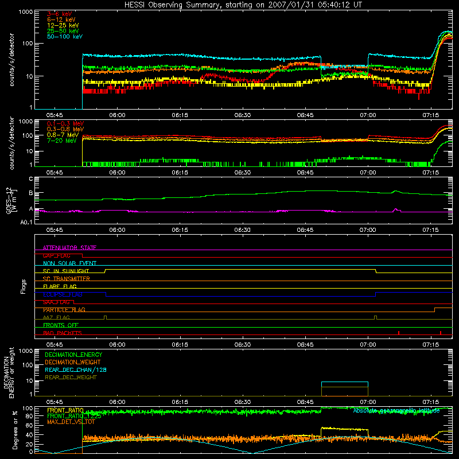Click the GOES-12 W m-2 axis label
Viewport: 459px width, 459px height.
(11, 200)
